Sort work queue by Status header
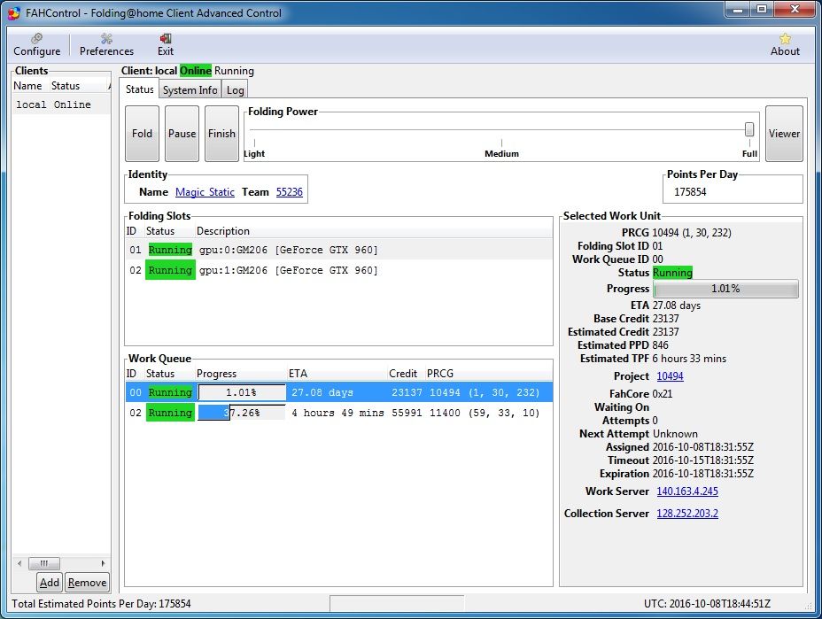The height and width of the screenshot is (619, 822). pyautogui.click(x=169, y=374)
